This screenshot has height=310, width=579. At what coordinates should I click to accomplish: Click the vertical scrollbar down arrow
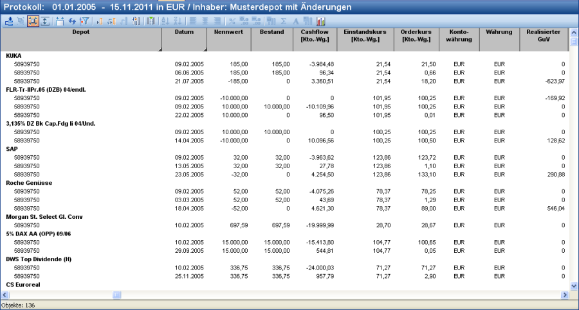pos(574,286)
